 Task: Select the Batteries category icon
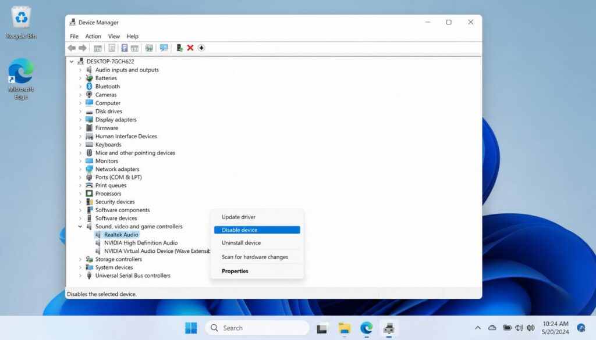click(x=89, y=78)
